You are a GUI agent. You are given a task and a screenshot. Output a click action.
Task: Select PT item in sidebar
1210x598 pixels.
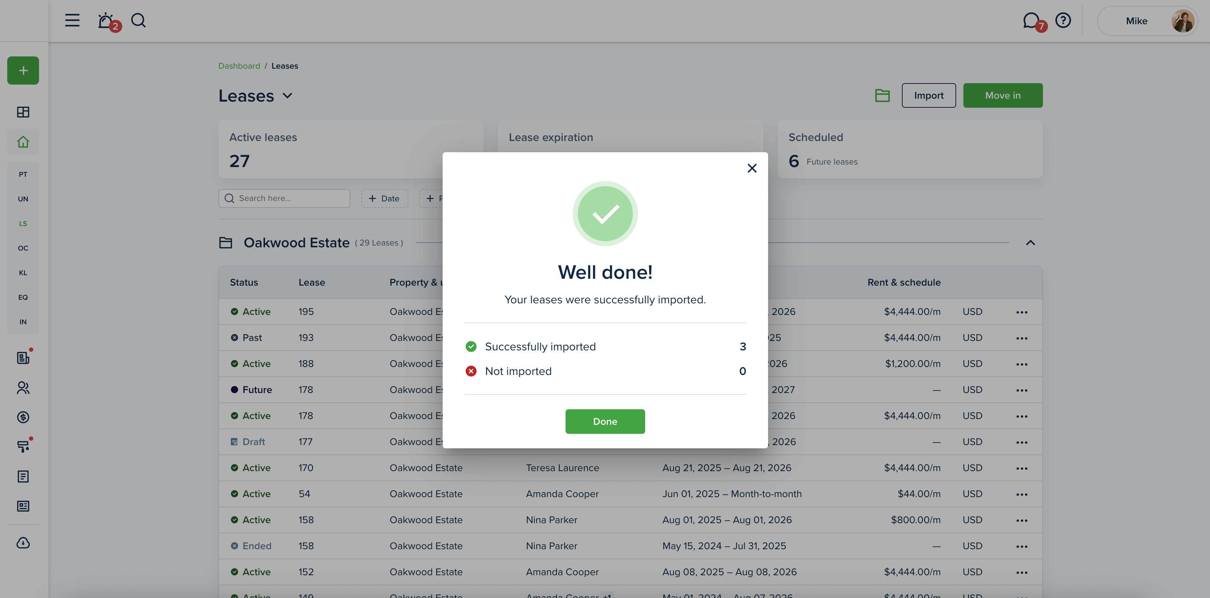23,174
